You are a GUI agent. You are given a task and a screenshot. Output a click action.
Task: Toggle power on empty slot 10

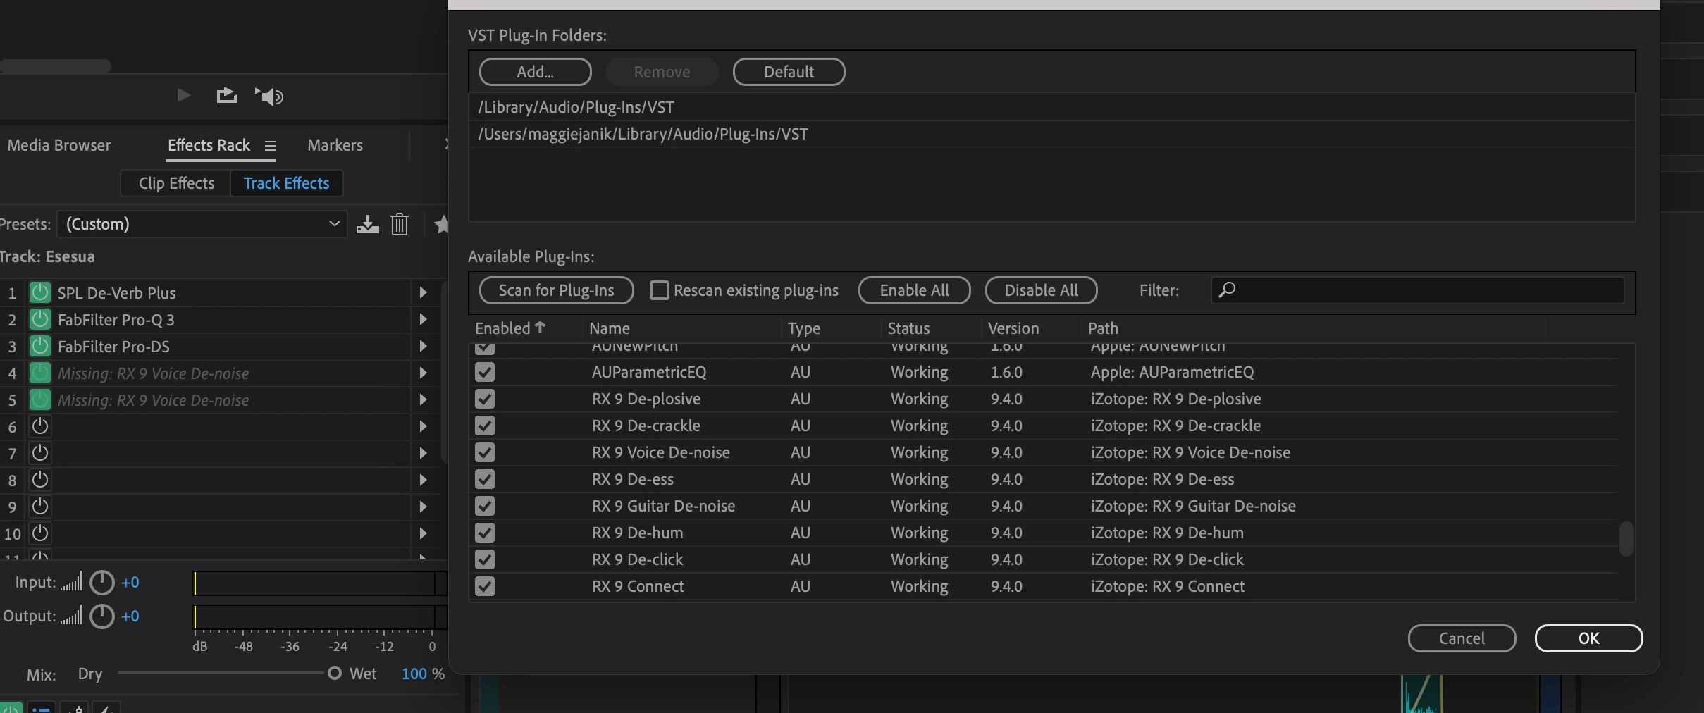40,533
